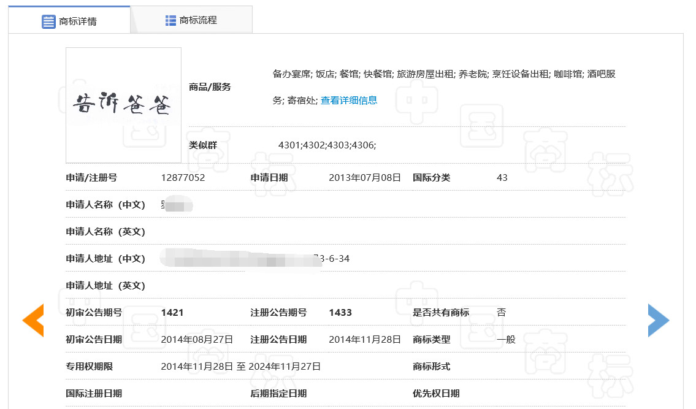
Task: Select preliminary announcement date 2014年08月27日
Action: click(197, 340)
